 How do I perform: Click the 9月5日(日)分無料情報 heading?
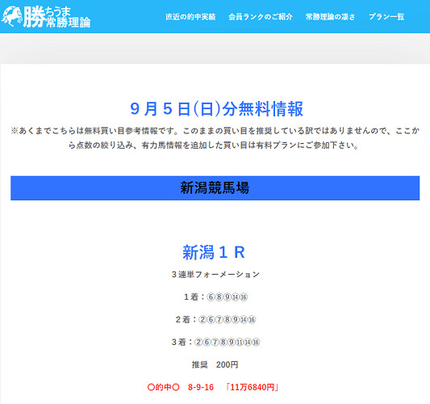(x=216, y=109)
